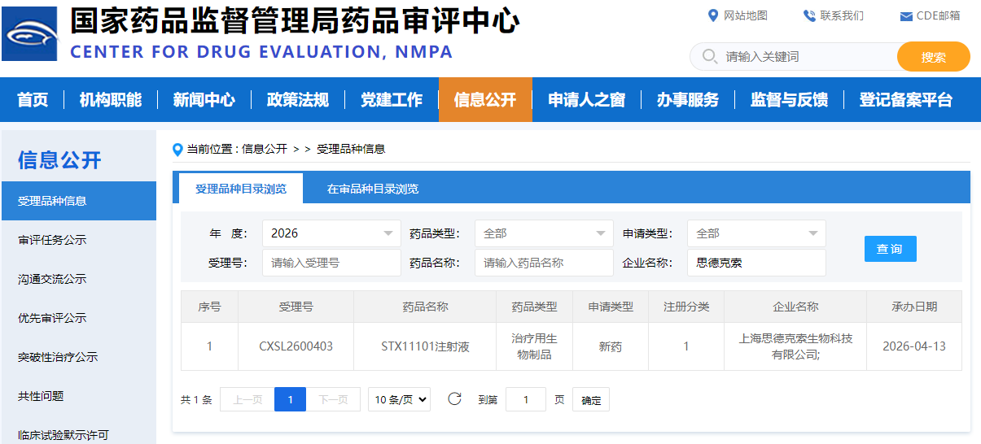Select 审评任务公示 in the sidebar
The height and width of the screenshot is (444, 981).
click(x=52, y=240)
